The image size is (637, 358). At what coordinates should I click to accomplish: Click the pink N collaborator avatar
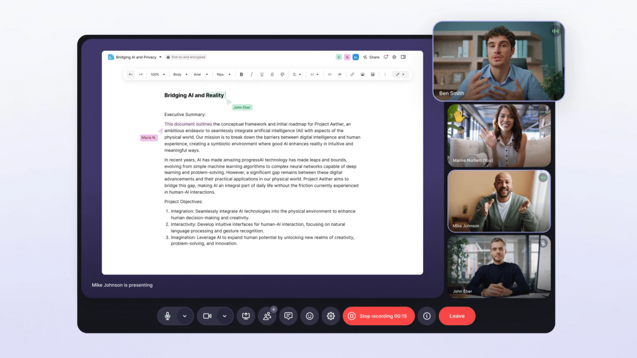[347, 57]
